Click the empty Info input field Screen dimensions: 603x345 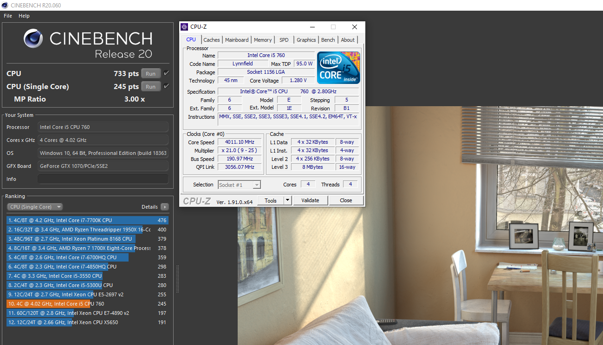(x=103, y=179)
